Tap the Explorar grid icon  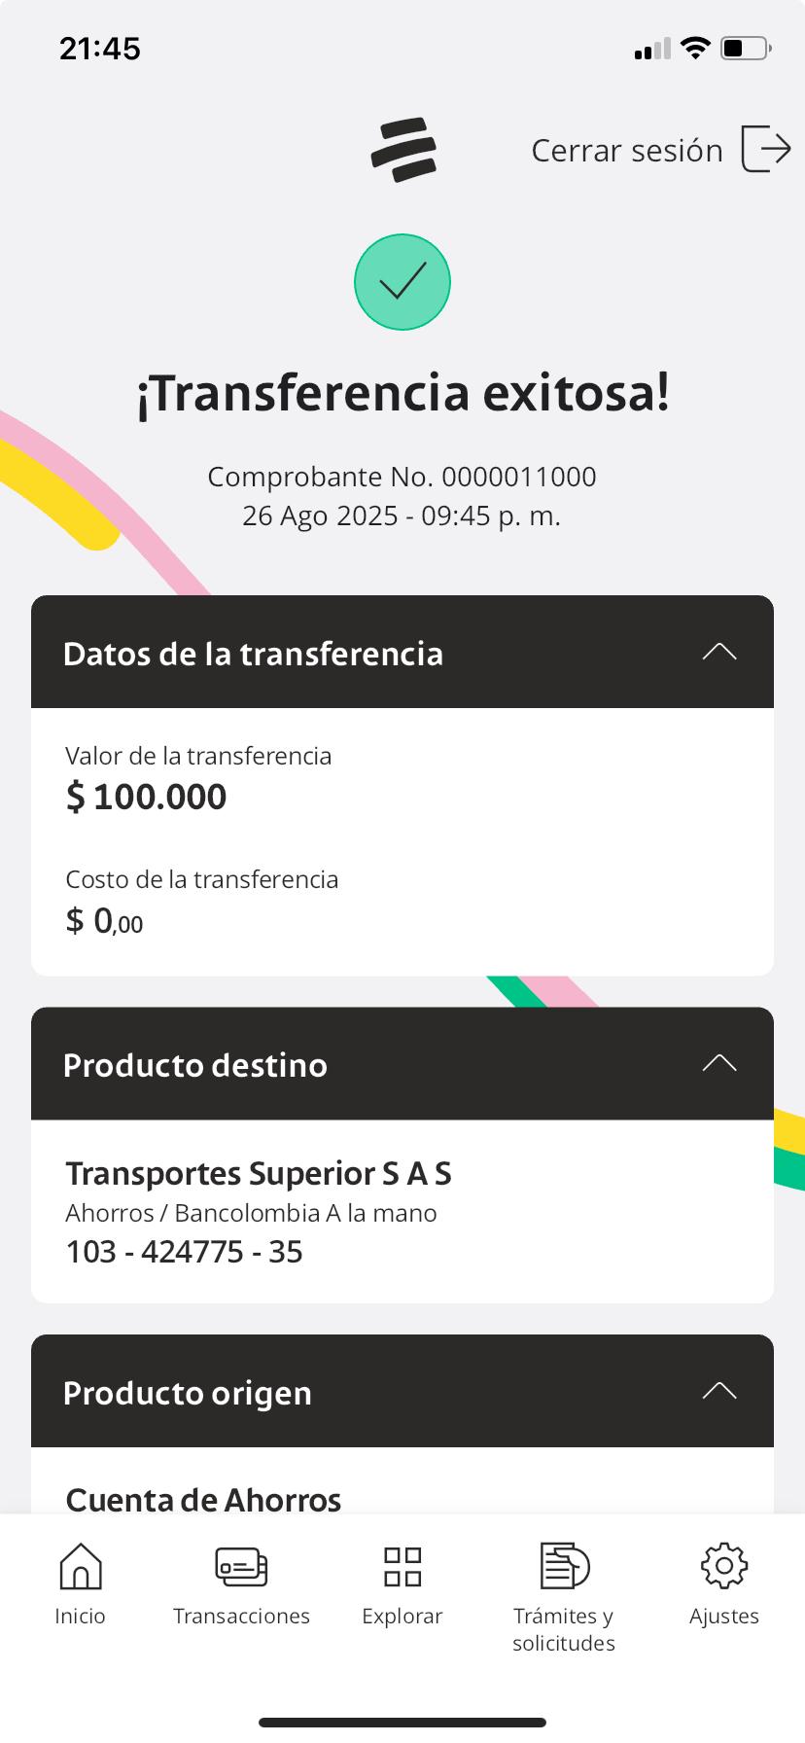click(x=402, y=1566)
